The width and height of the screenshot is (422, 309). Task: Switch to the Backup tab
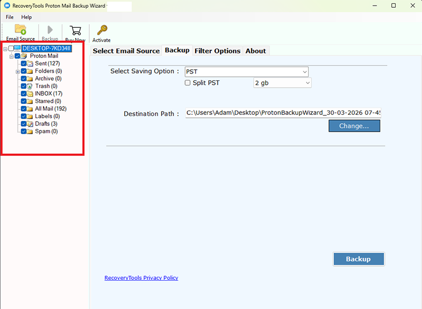[177, 50]
